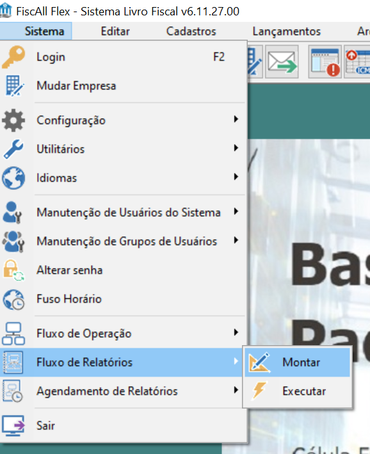Click the Idiomas globe icon
370x454 pixels.
13,178
